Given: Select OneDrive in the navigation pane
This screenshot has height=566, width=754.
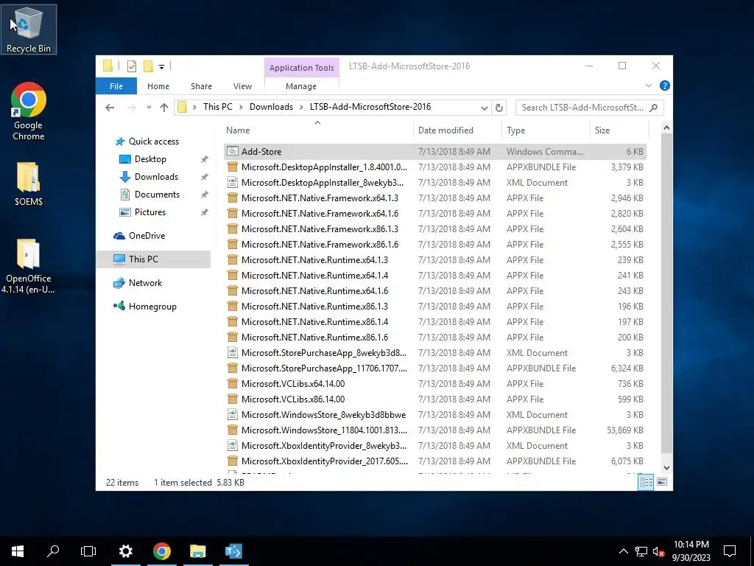Looking at the screenshot, I should coord(147,236).
